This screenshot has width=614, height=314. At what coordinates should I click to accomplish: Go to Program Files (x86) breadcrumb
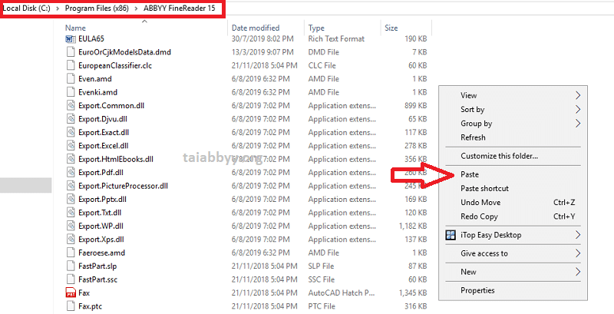coord(97,8)
